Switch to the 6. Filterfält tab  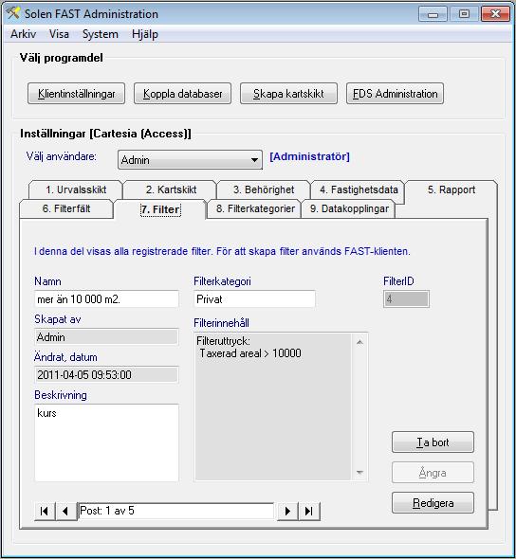pos(66,208)
